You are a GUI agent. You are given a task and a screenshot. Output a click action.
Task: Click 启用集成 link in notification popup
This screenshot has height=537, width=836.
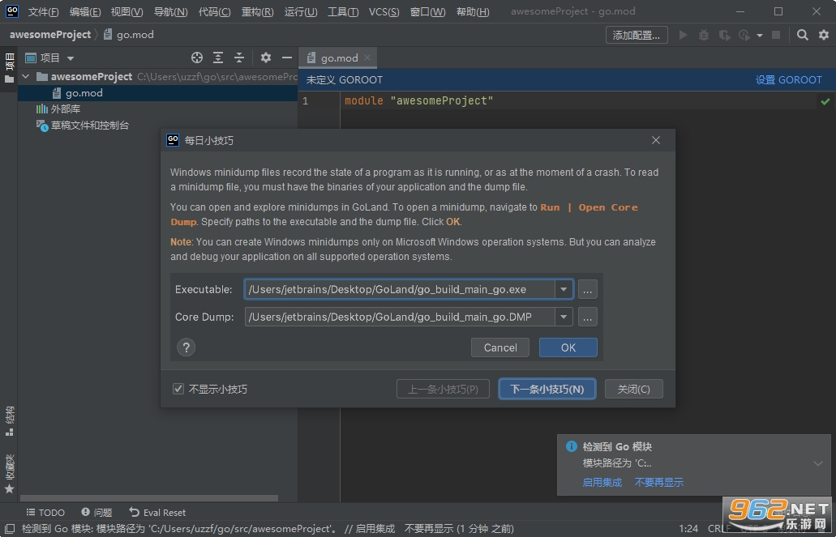click(x=602, y=482)
